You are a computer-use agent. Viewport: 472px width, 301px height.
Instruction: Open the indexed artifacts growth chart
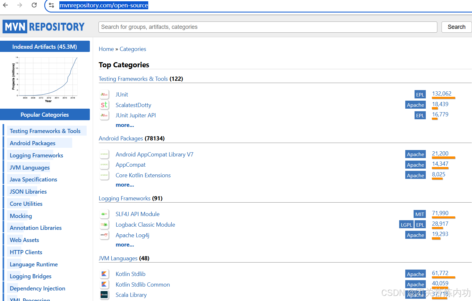coord(45,79)
